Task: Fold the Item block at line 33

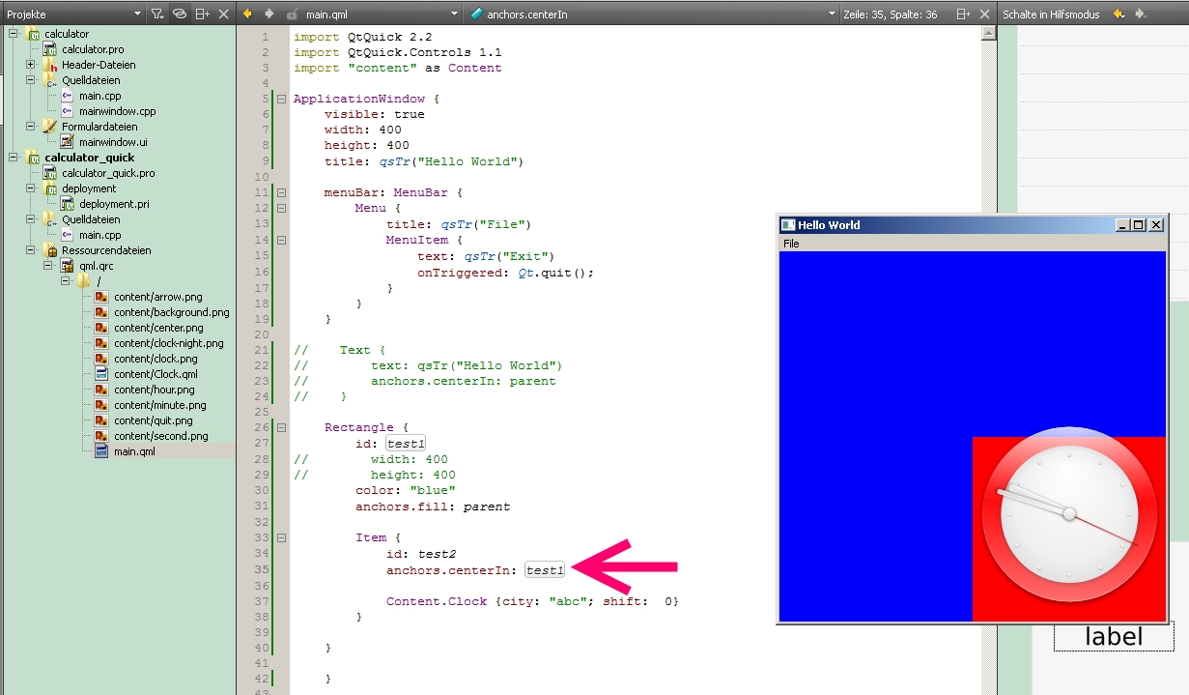Action: 282,537
